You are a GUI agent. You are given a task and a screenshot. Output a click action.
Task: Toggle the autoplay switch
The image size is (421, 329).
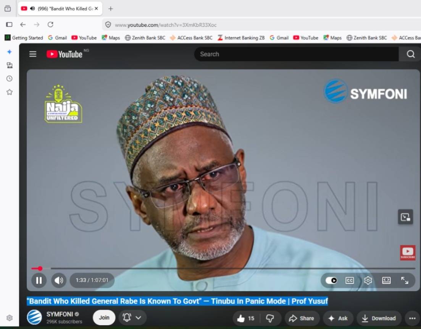[331, 280]
